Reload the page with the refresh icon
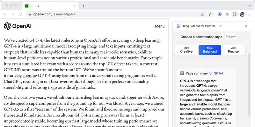This screenshot has width=255, height=127. 20,14
